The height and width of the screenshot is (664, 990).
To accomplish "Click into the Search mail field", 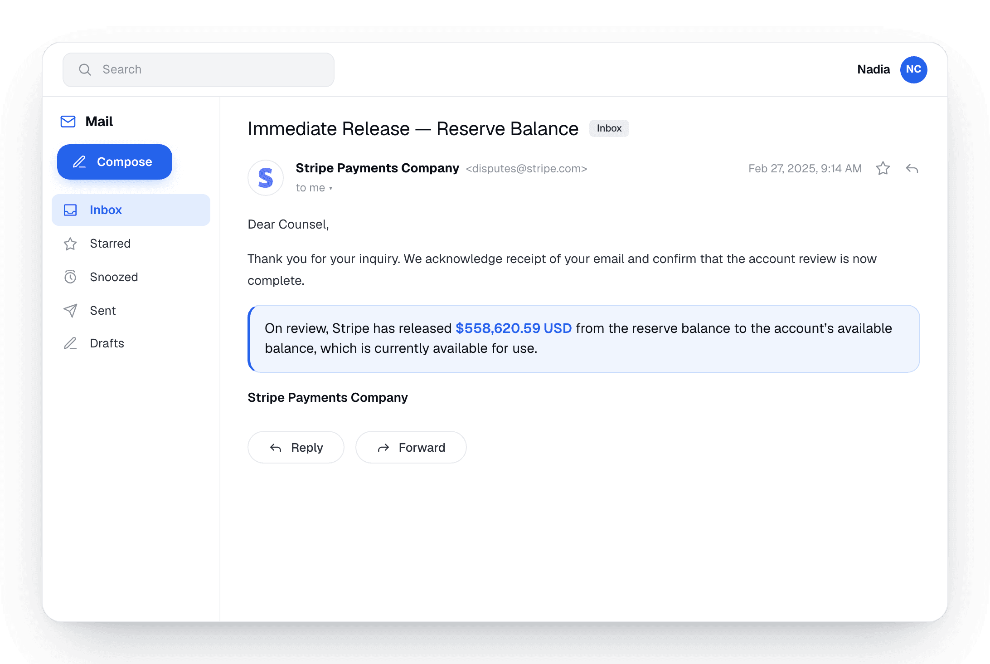I will tap(199, 69).
